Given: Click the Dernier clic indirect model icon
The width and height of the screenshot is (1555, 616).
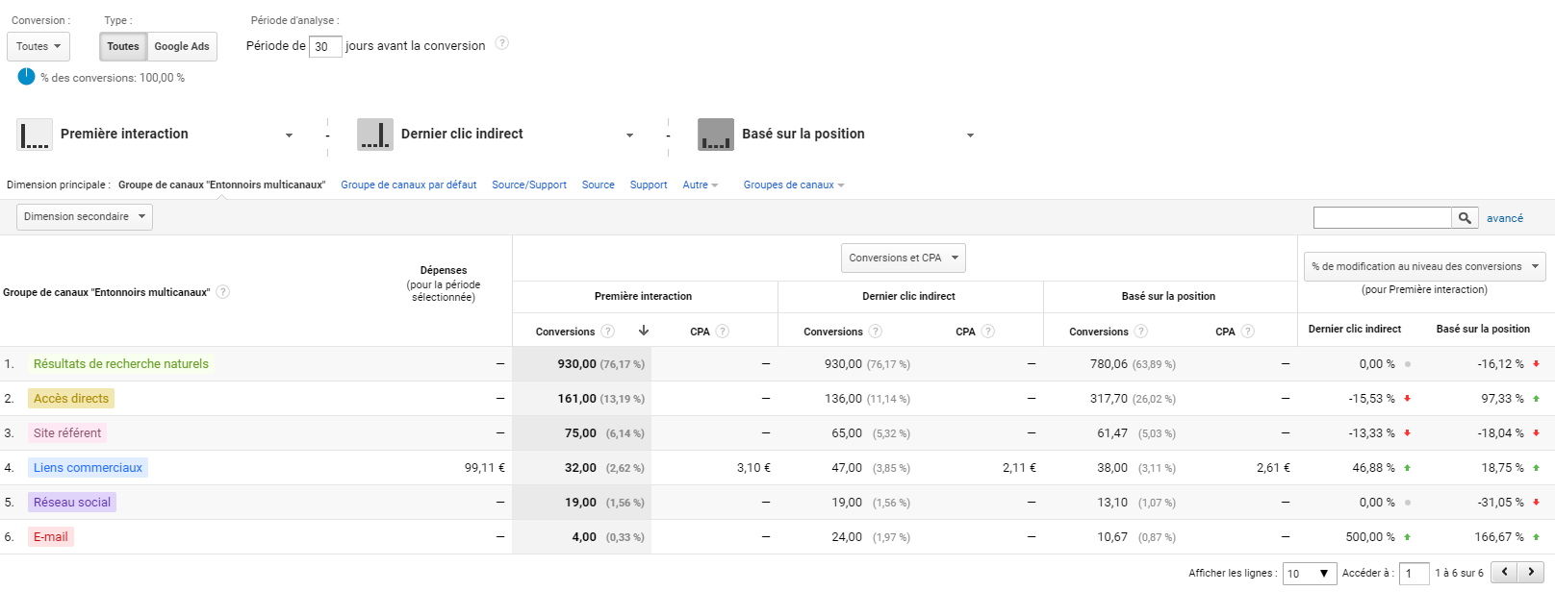Looking at the screenshot, I should (x=375, y=135).
